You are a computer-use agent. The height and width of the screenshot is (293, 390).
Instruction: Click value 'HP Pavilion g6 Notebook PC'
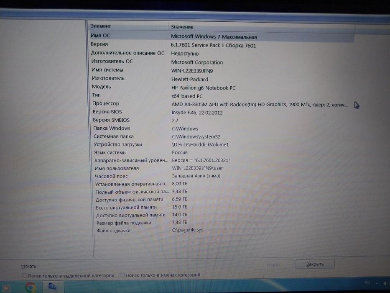tap(203, 88)
